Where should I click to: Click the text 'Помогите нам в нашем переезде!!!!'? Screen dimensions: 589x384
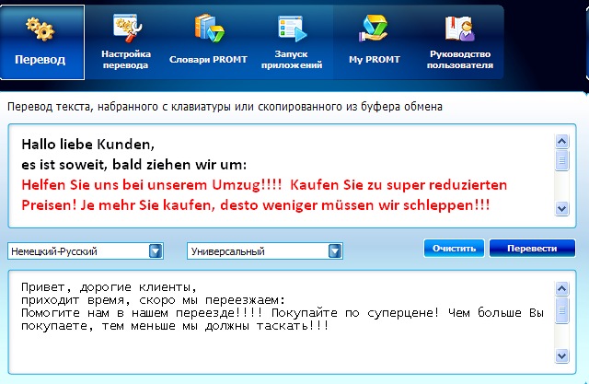click(142, 313)
